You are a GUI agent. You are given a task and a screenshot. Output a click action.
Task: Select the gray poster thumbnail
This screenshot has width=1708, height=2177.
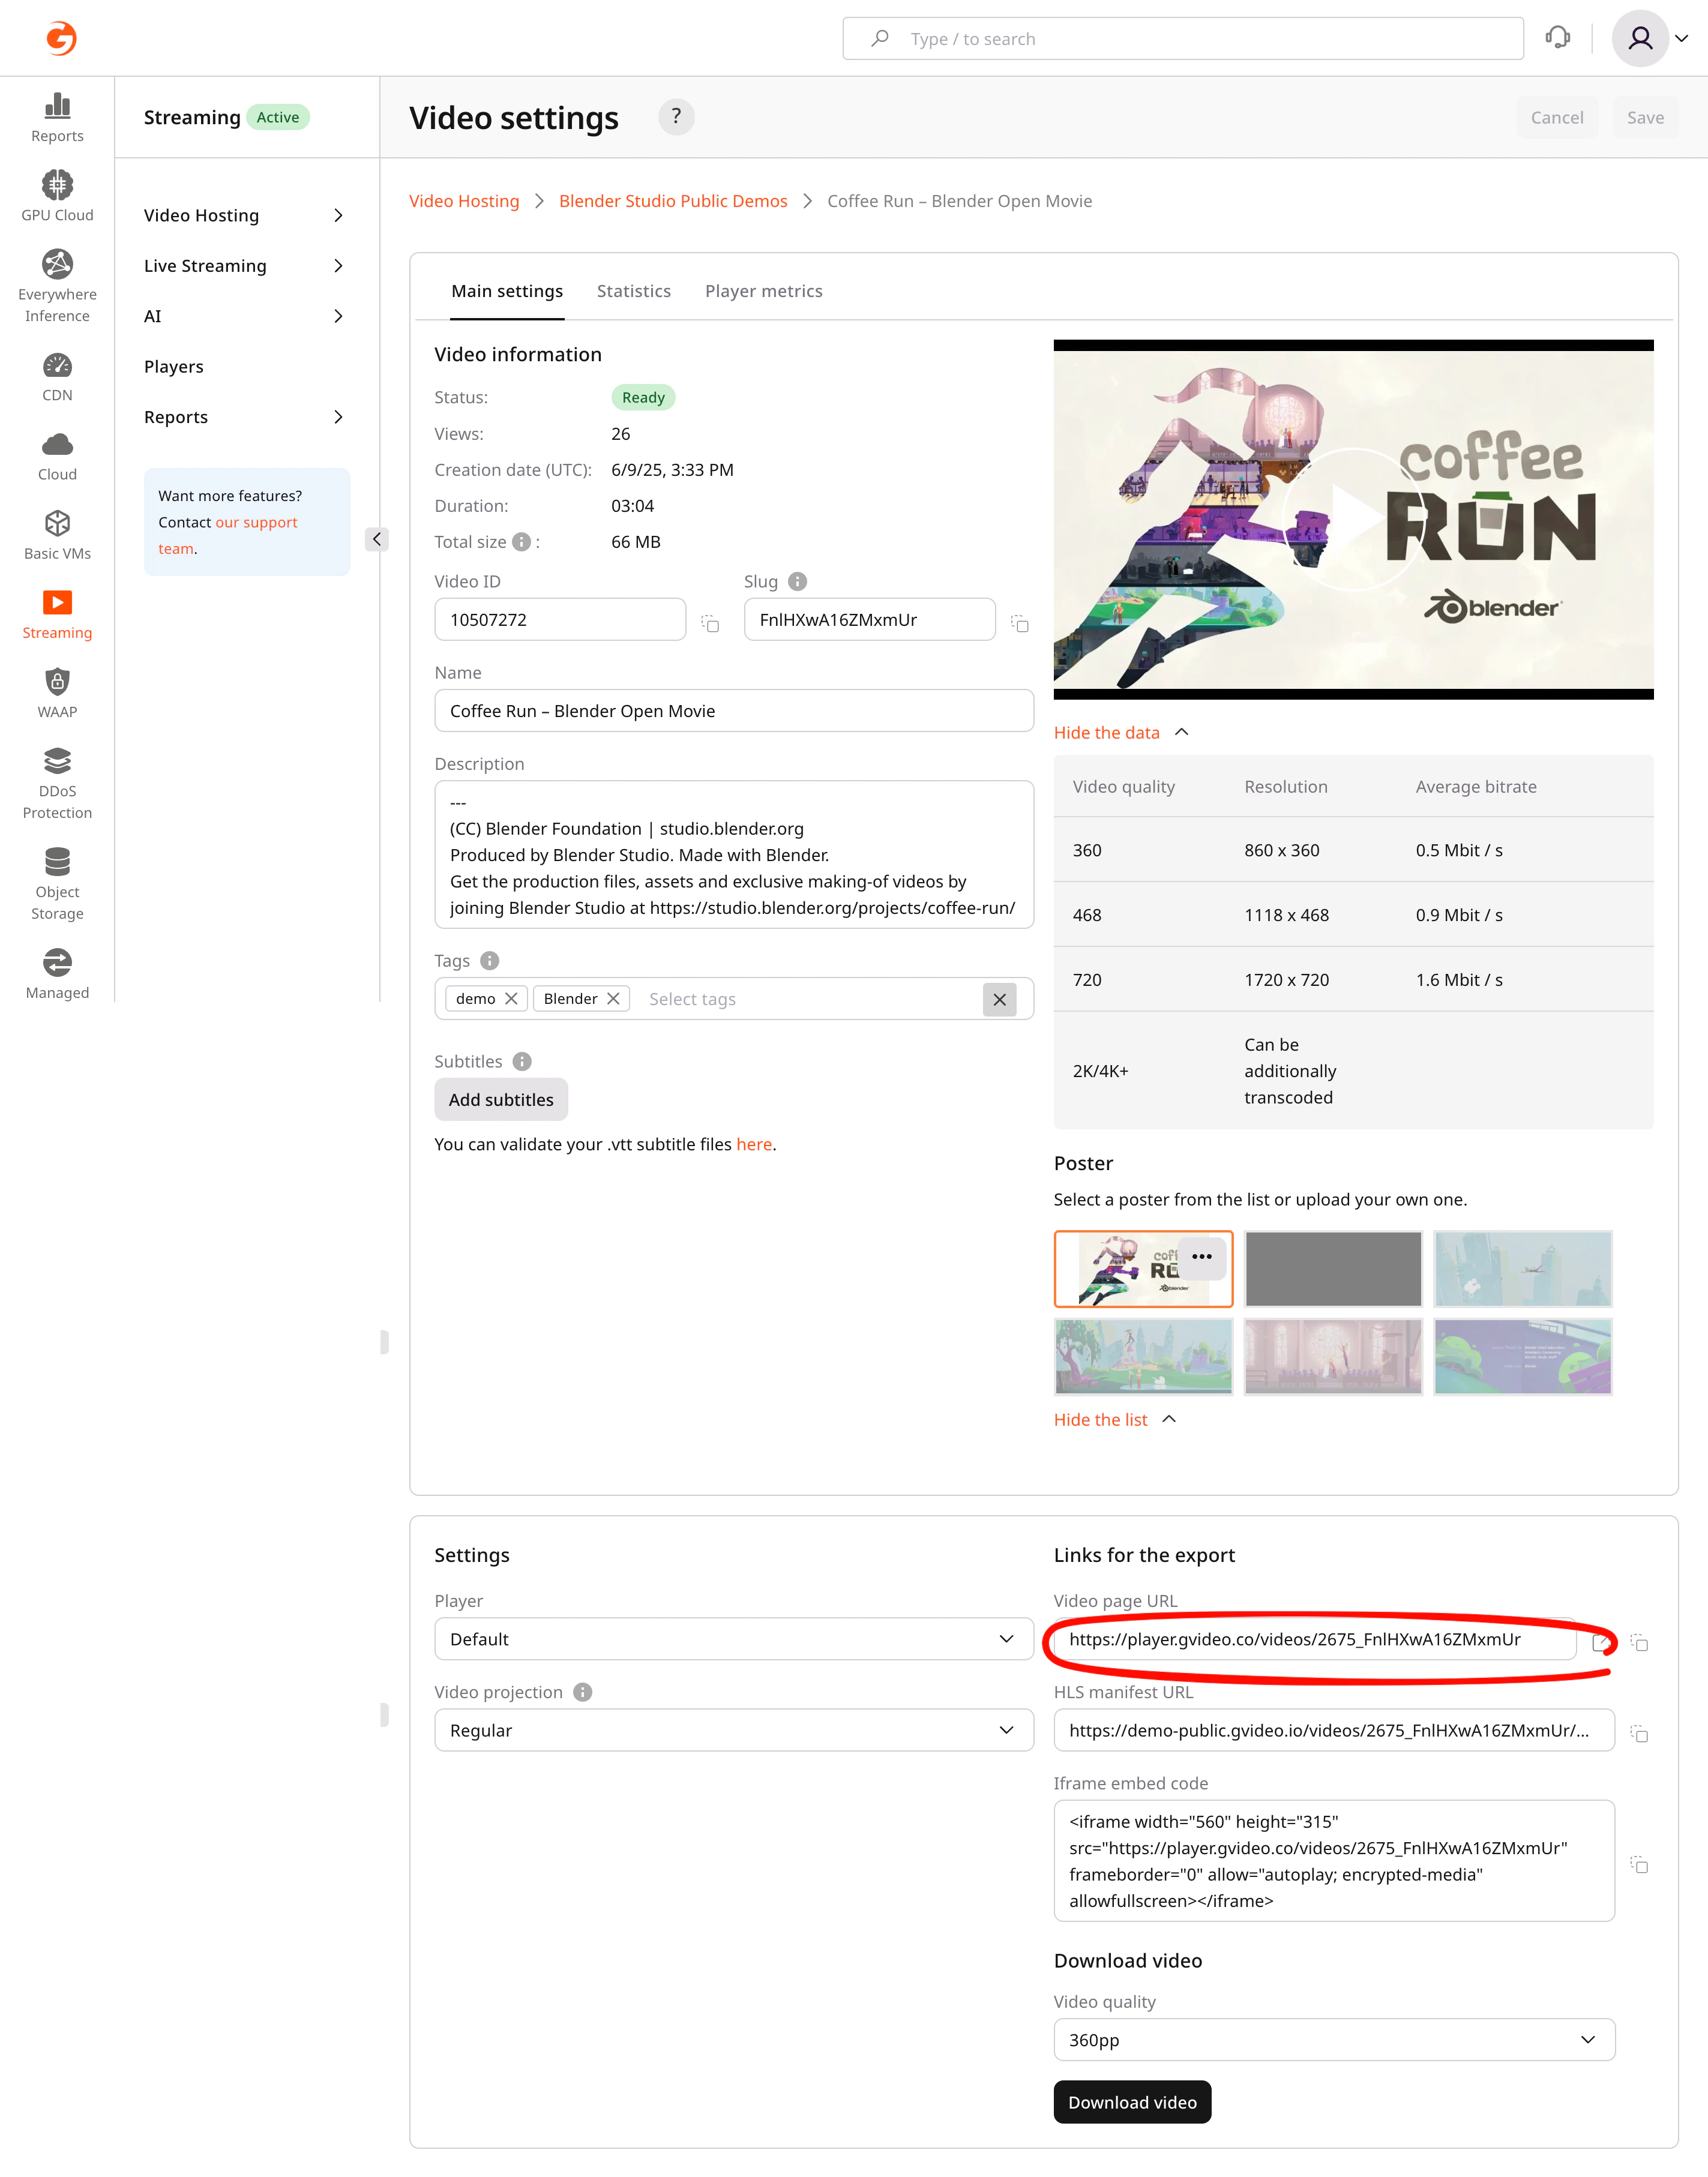[1333, 1269]
